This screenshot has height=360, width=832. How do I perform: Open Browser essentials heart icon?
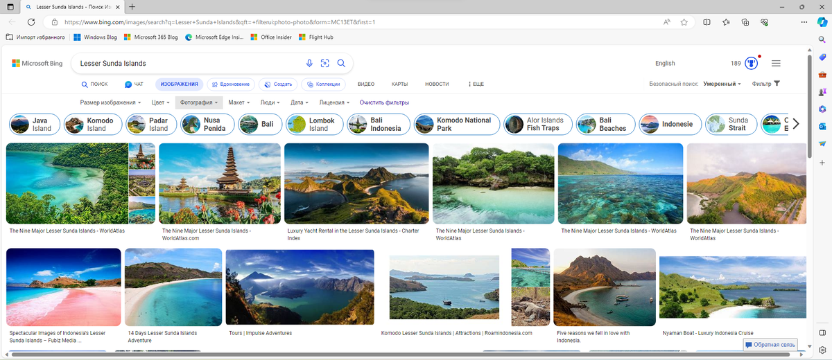pyautogui.click(x=764, y=22)
